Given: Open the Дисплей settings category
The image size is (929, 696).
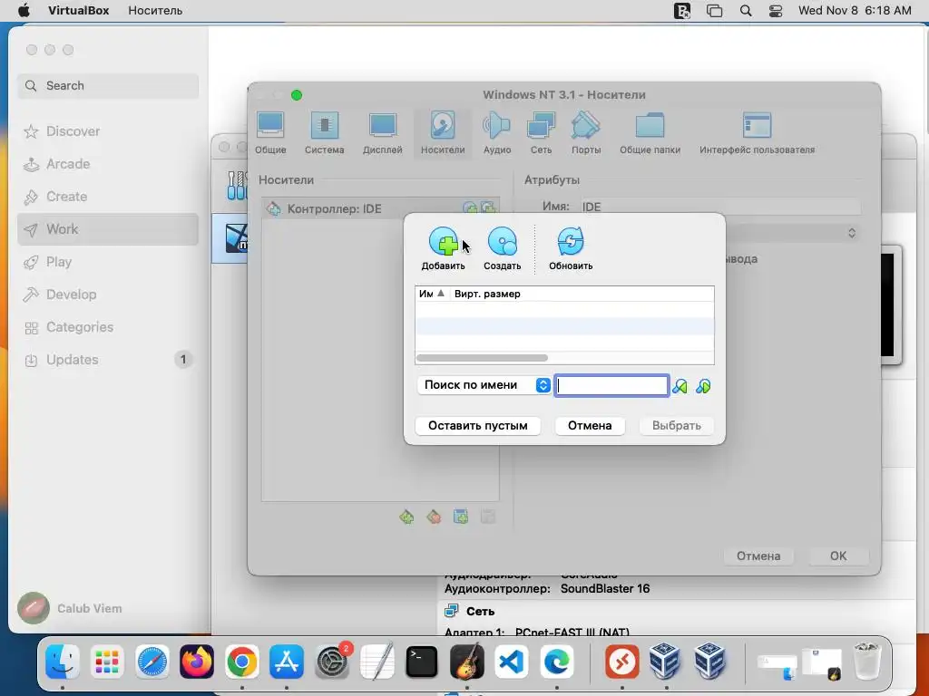Looking at the screenshot, I should coord(382,132).
